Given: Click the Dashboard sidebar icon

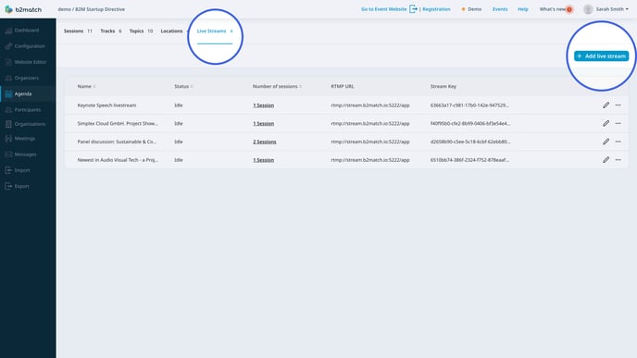Looking at the screenshot, I should (x=8, y=31).
